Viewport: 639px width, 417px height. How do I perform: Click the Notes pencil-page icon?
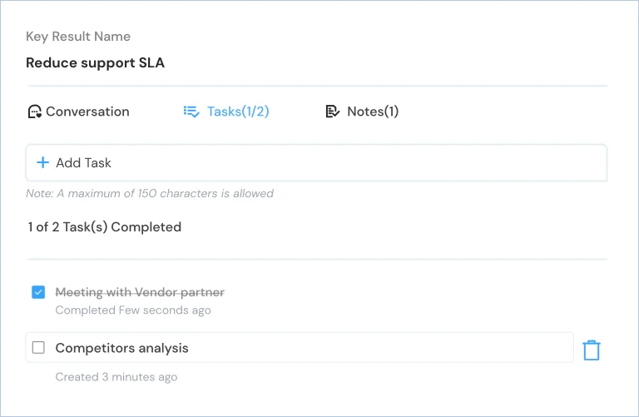tap(333, 112)
